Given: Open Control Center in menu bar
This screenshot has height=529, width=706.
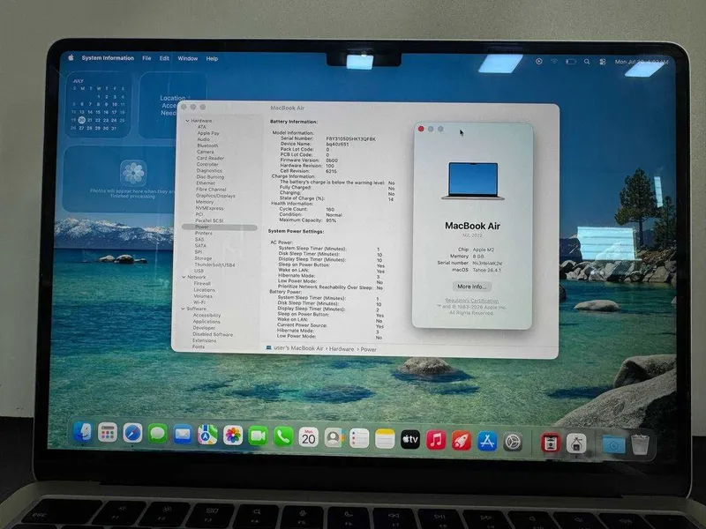Looking at the screenshot, I should point(603,62).
